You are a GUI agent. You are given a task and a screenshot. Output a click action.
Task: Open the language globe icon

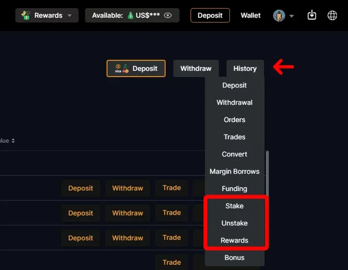(332, 15)
